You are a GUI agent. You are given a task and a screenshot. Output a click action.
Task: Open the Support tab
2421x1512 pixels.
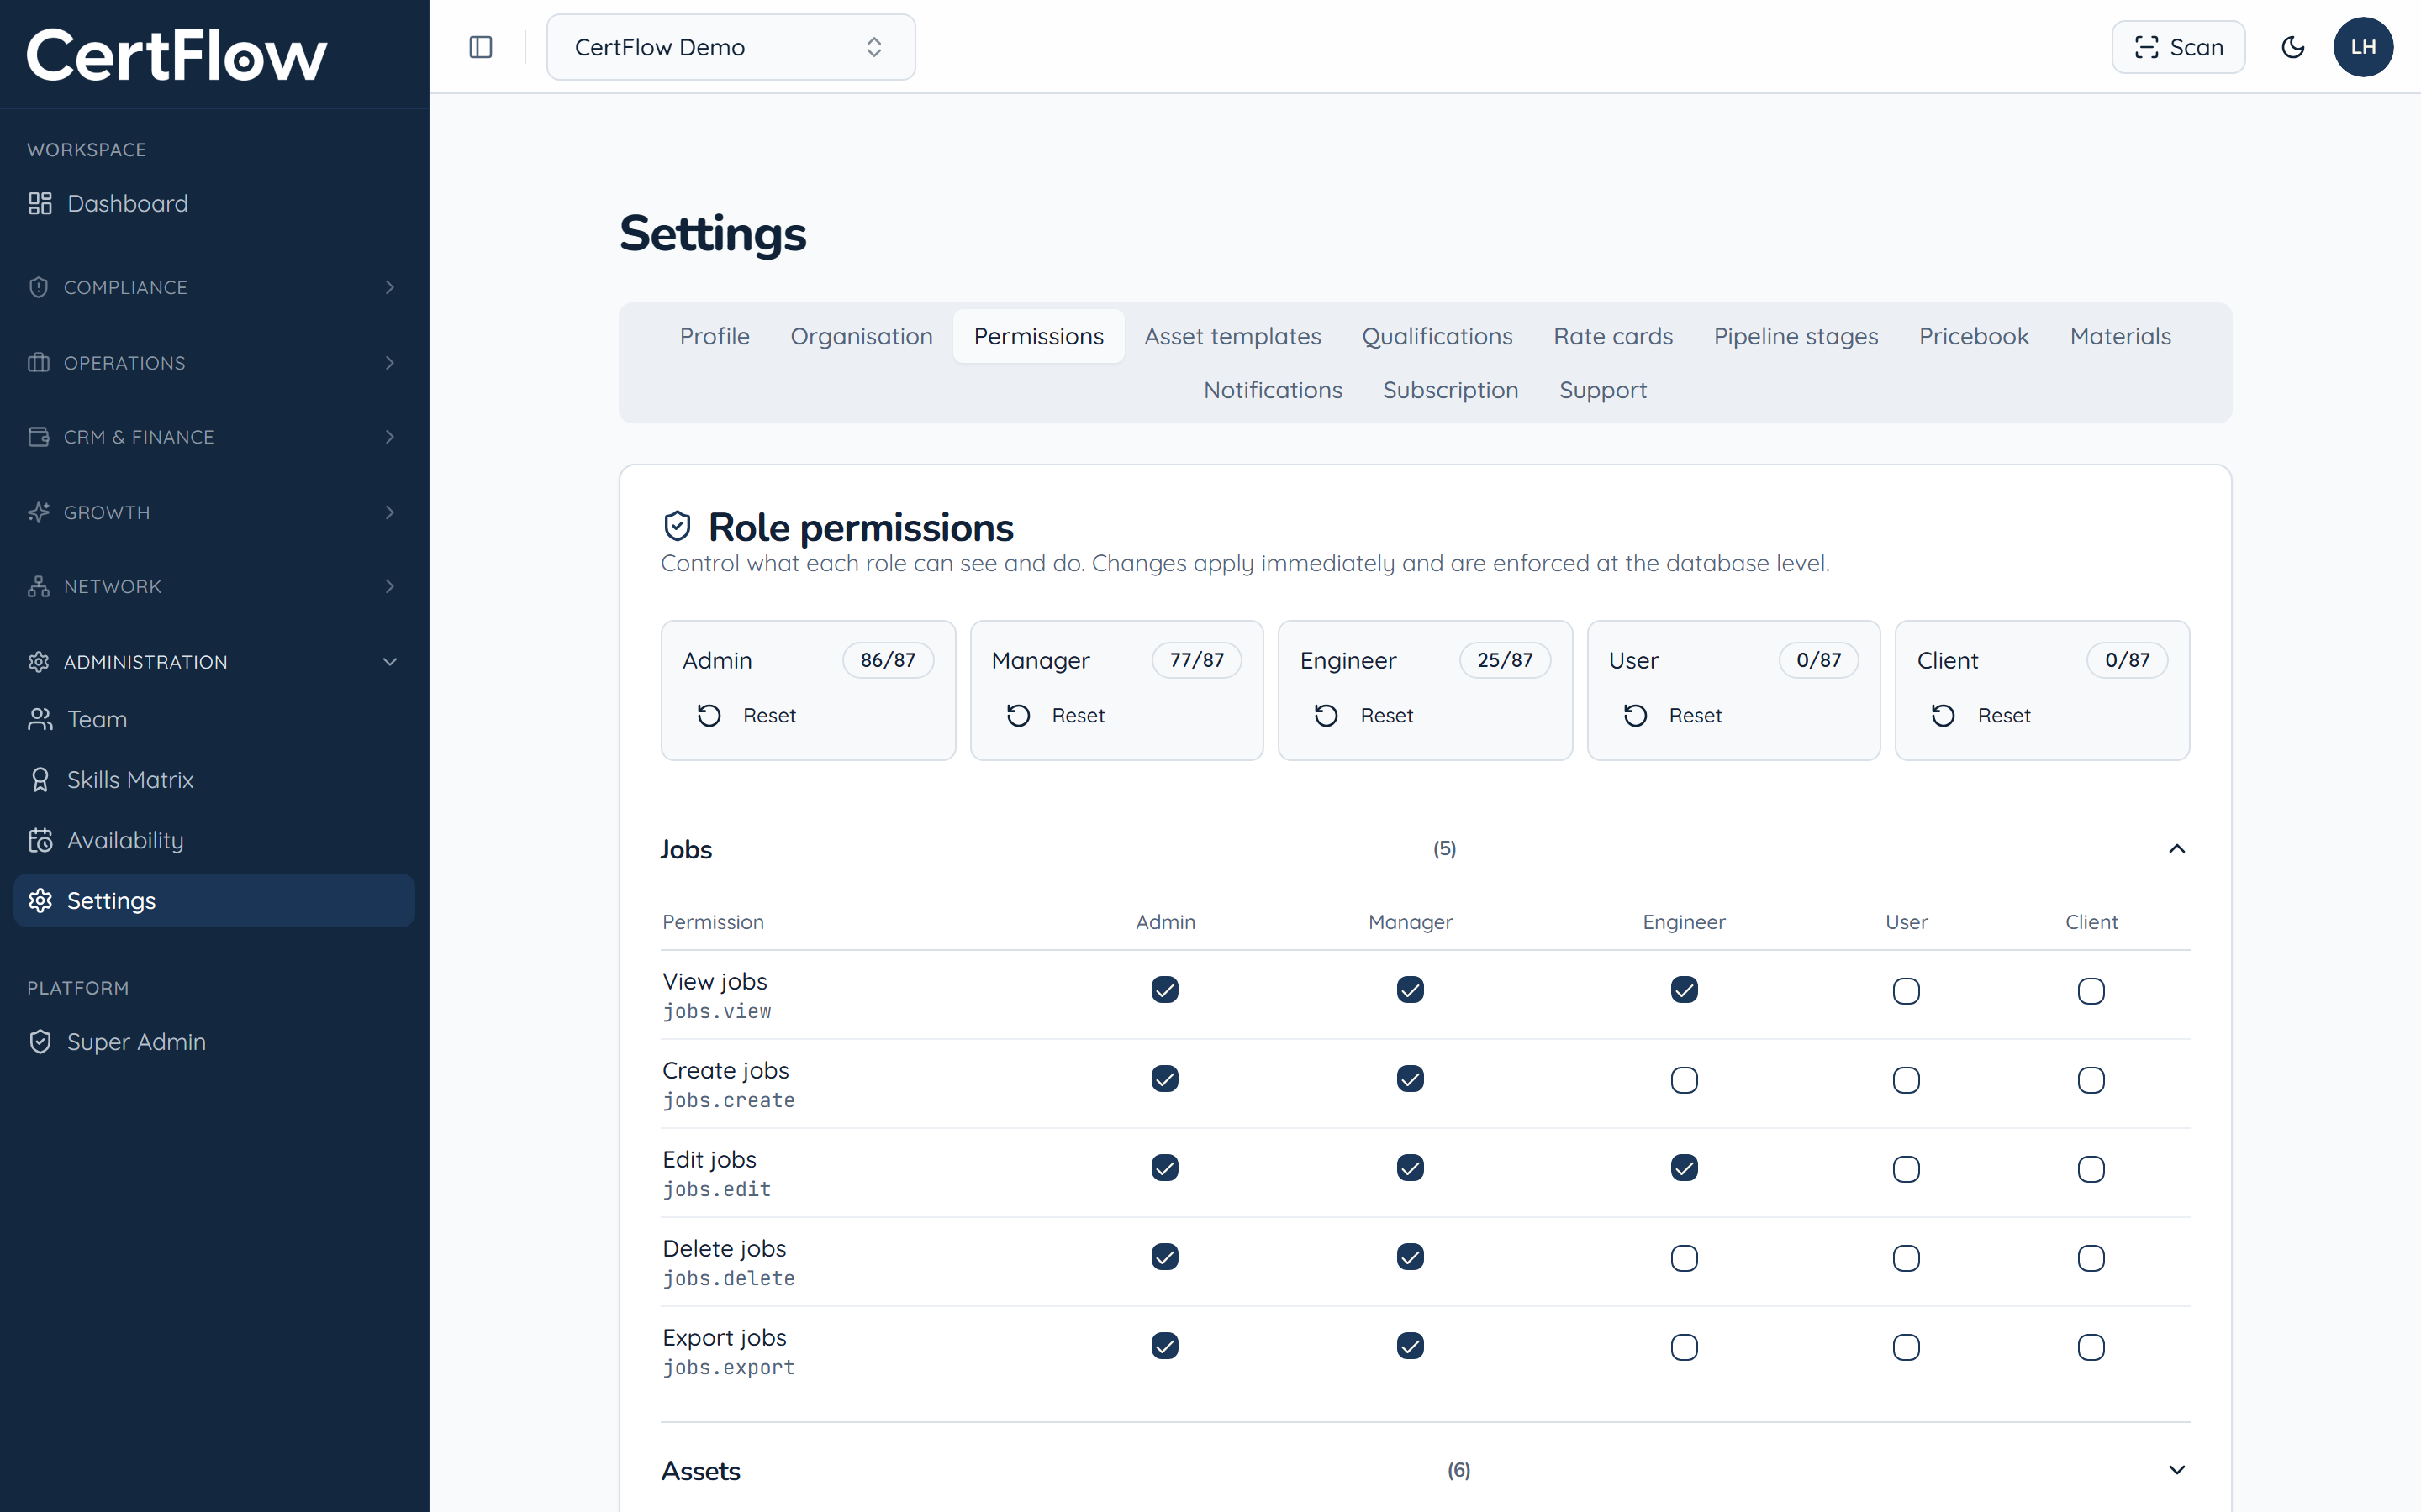tap(1603, 390)
